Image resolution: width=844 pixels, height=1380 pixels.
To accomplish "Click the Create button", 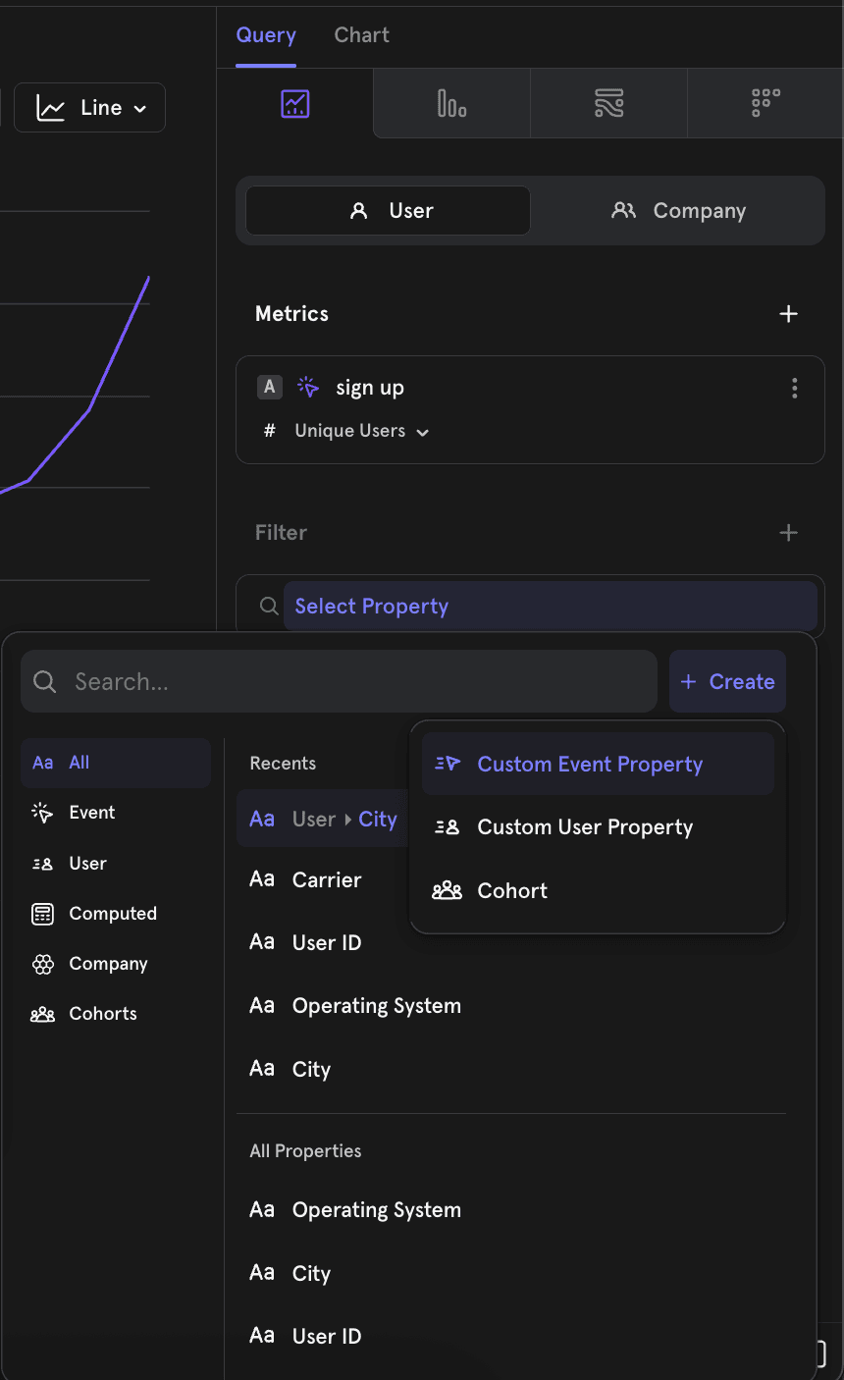I will point(727,681).
